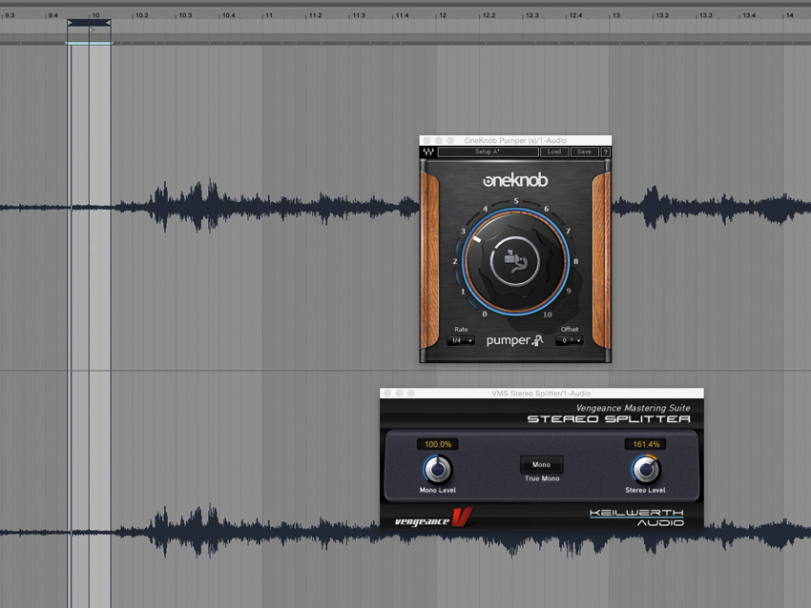Close the OneKnob Pumper window

point(426,140)
